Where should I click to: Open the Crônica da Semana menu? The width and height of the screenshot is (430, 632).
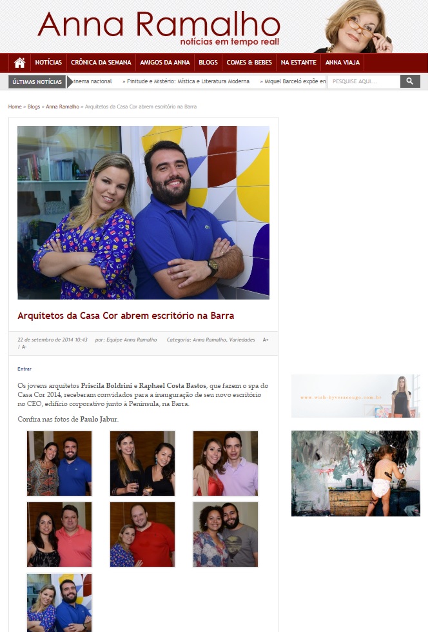click(x=101, y=63)
